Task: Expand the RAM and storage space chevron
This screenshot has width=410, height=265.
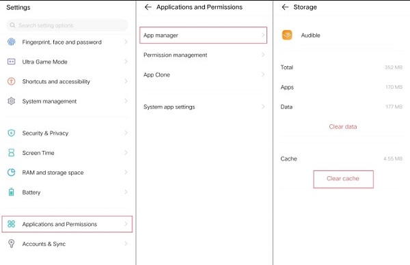Action: tap(126, 172)
